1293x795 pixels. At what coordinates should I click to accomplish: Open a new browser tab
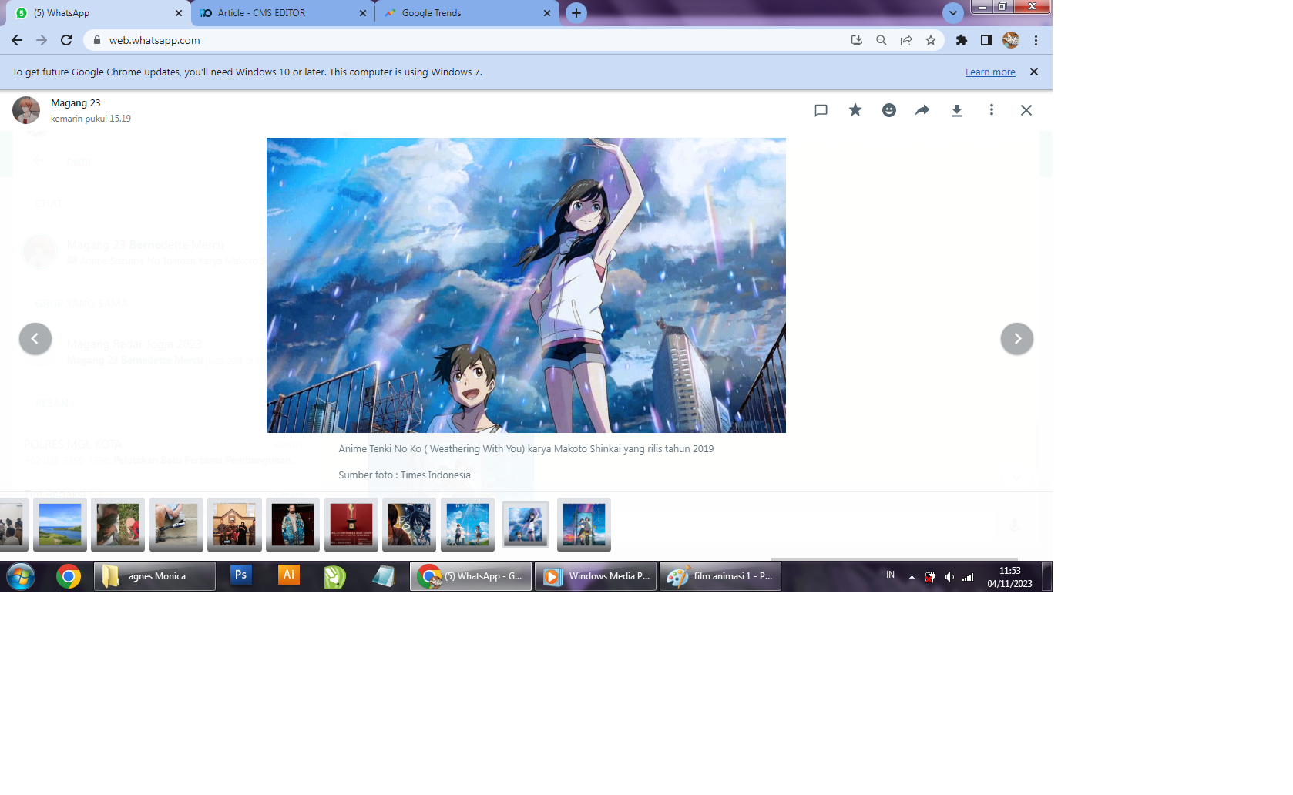(576, 13)
